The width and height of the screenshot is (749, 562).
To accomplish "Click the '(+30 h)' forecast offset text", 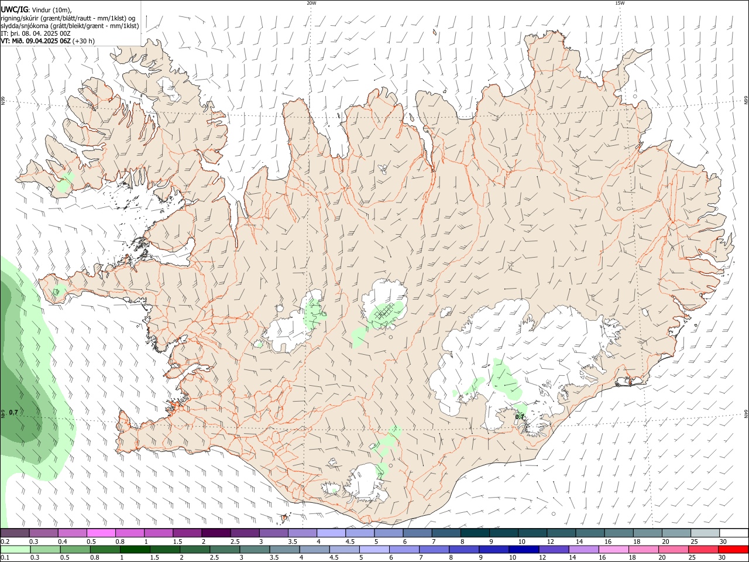I will [84, 41].
